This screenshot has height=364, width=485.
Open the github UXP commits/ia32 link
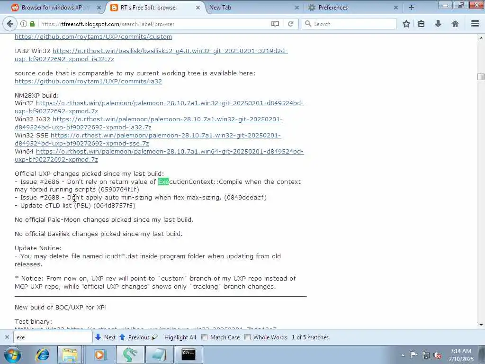click(88, 82)
